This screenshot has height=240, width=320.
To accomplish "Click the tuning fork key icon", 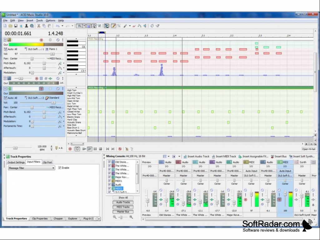I will (x=57, y=148).
